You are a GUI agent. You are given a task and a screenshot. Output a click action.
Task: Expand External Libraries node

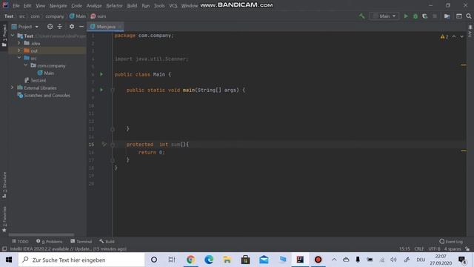click(x=13, y=88)
